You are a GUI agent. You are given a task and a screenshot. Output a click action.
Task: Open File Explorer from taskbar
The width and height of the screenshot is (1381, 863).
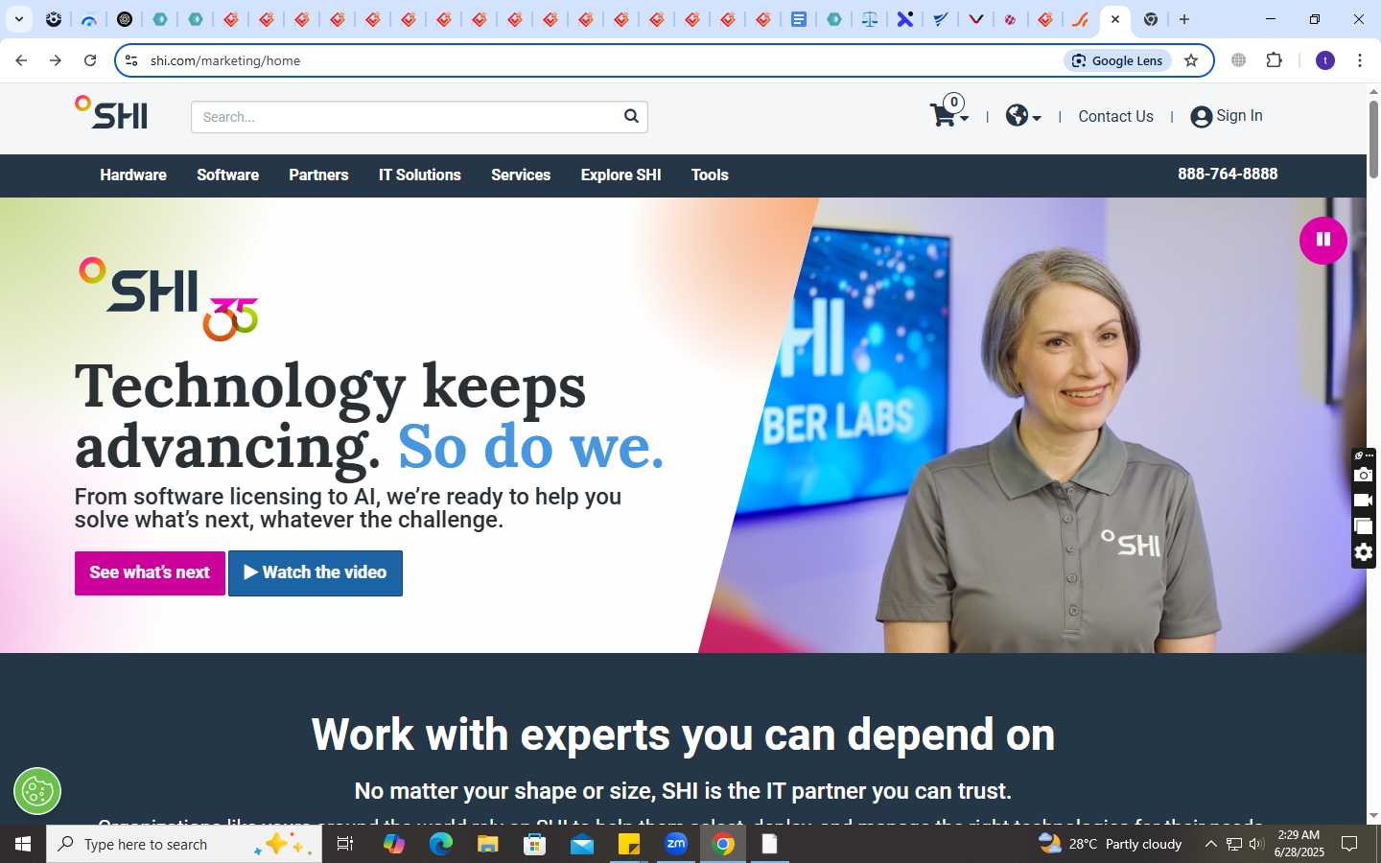coord(488,844)
